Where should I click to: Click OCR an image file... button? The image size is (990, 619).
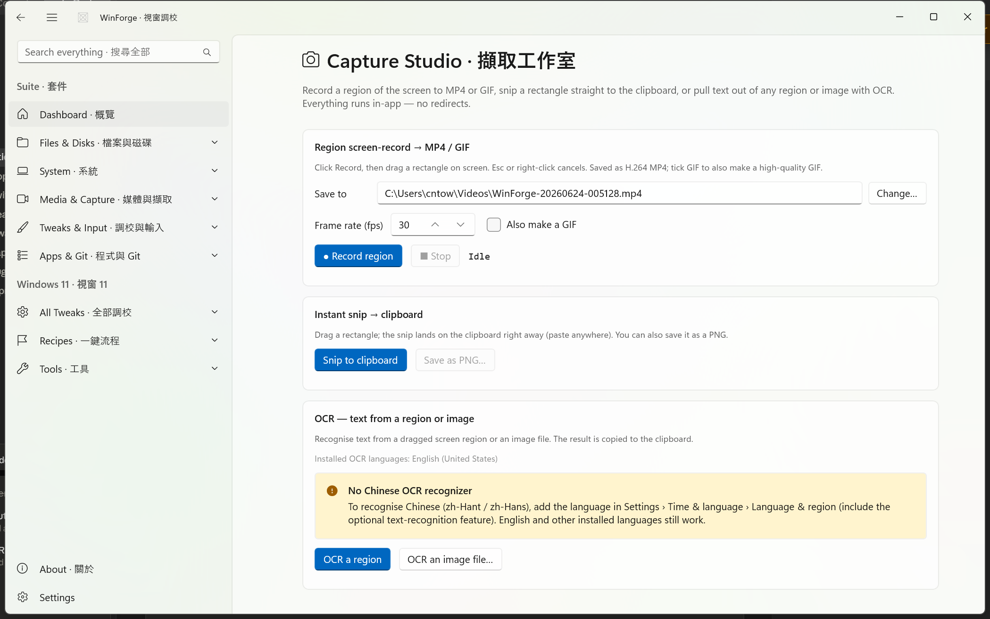click(x=450, y=559)
